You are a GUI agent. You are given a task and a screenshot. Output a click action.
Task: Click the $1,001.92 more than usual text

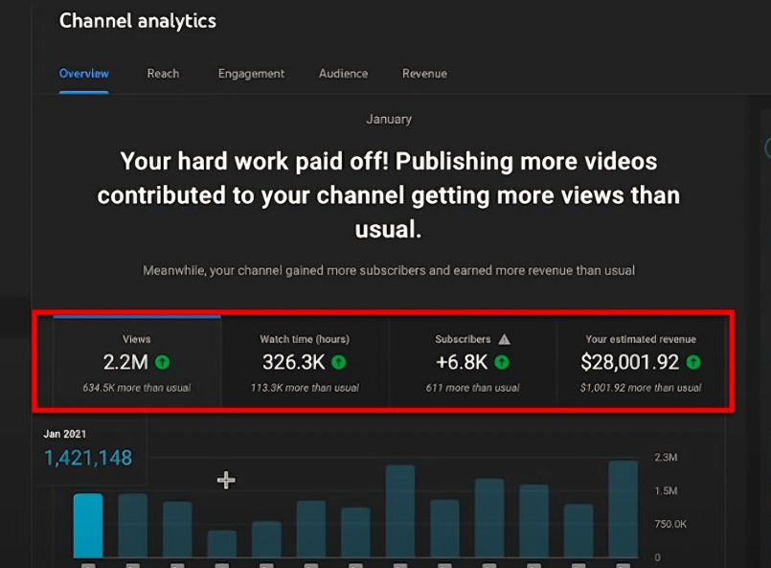[641, 388]
